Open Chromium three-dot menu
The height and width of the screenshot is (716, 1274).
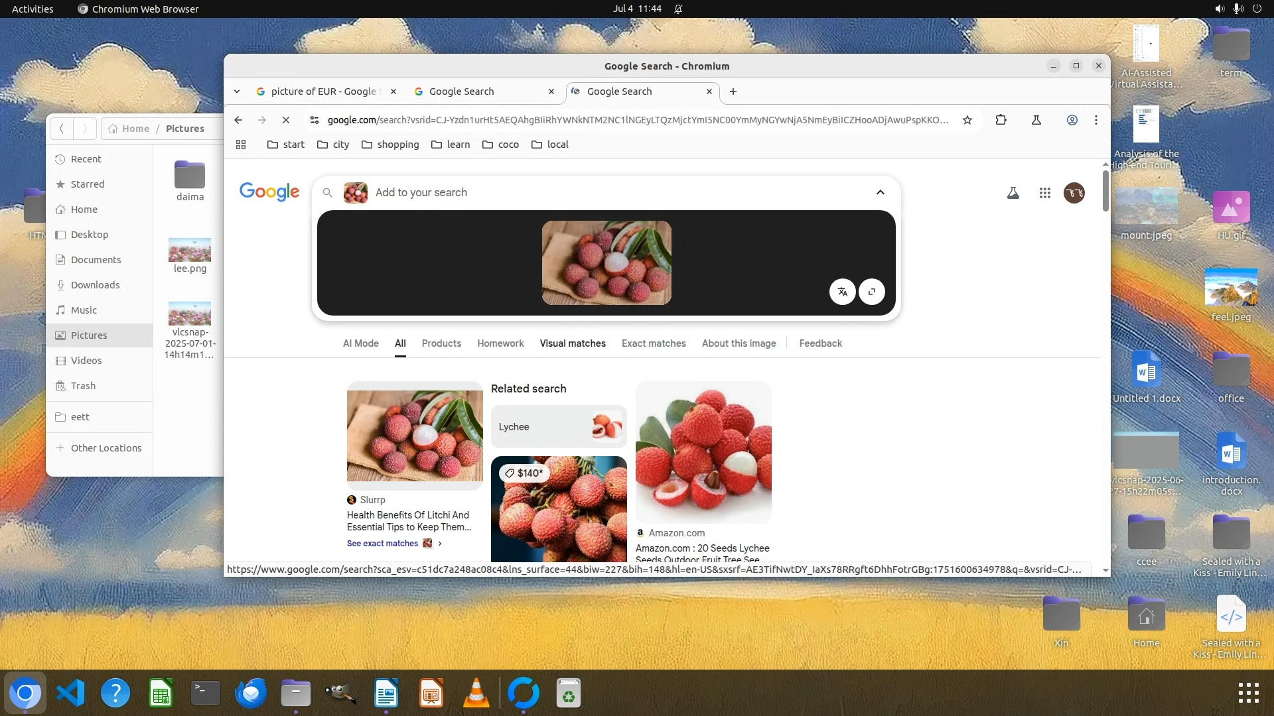coord(1096,120)
